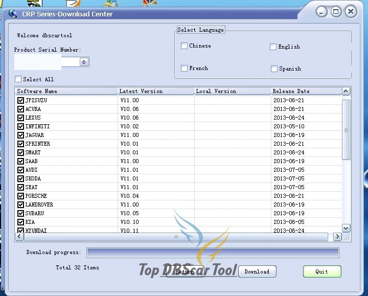Screen dimensions: 368x296
Task: Select the JPISUZU row name
Action: (36, 101)
